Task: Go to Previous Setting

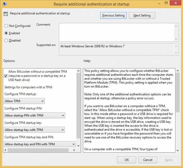Action: pos(114,15)
